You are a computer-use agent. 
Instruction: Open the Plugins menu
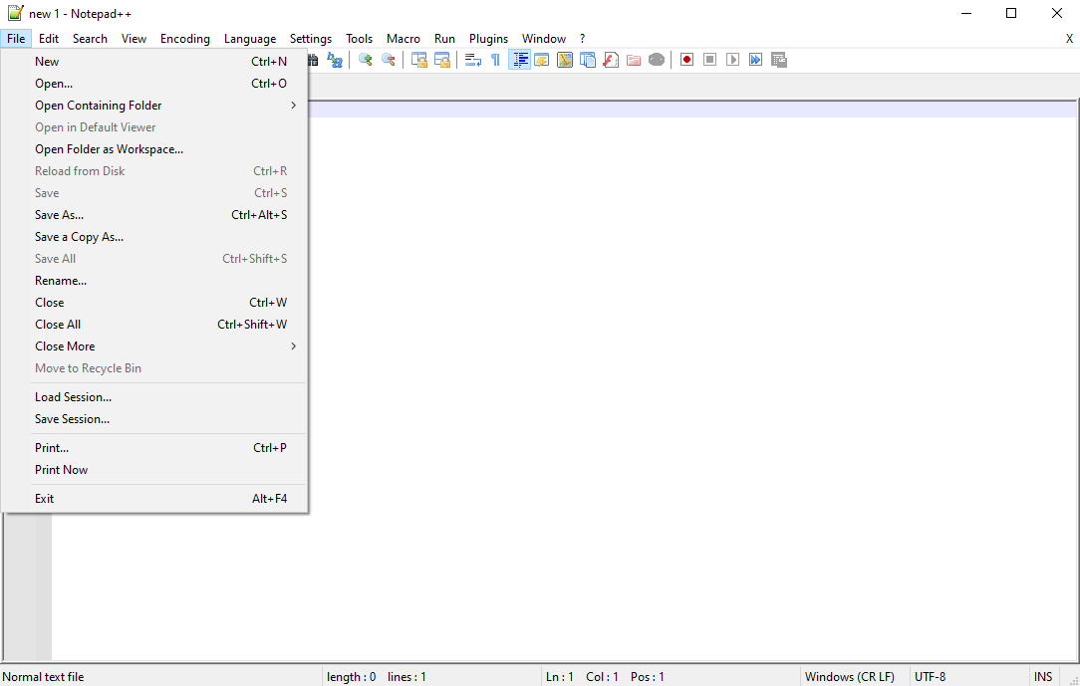[488, 39]
